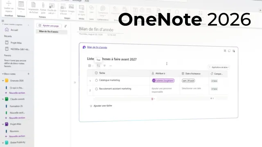Collapse the Claude cowork notebook chevron
Screen dimensions: 262x147
[3, 99]
